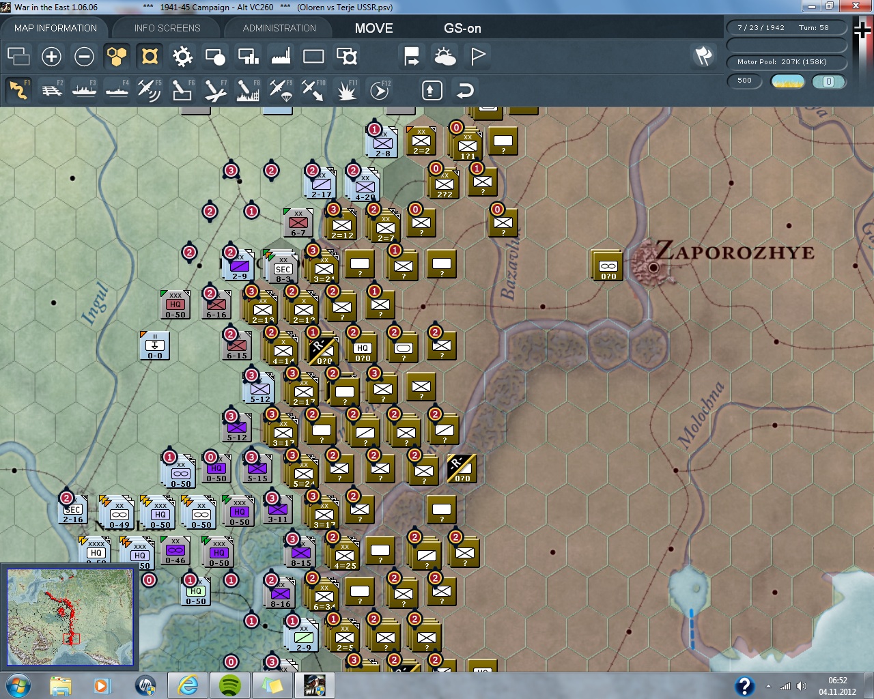Viewport: 874px width, 699px height.
Task: Toggle the highlighted square-bracket map overlay button
Action: [150, 56]
